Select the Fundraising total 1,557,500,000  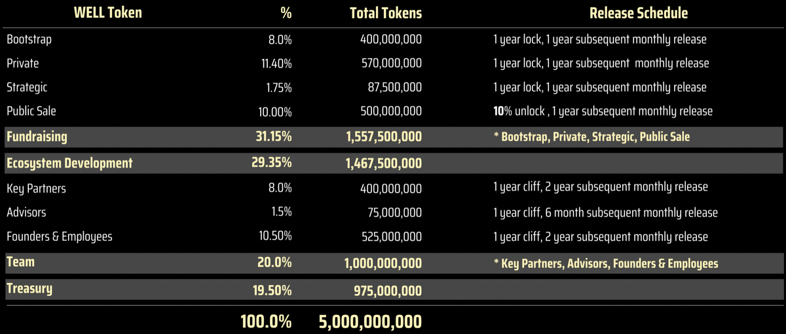click(x=383, y=137)
